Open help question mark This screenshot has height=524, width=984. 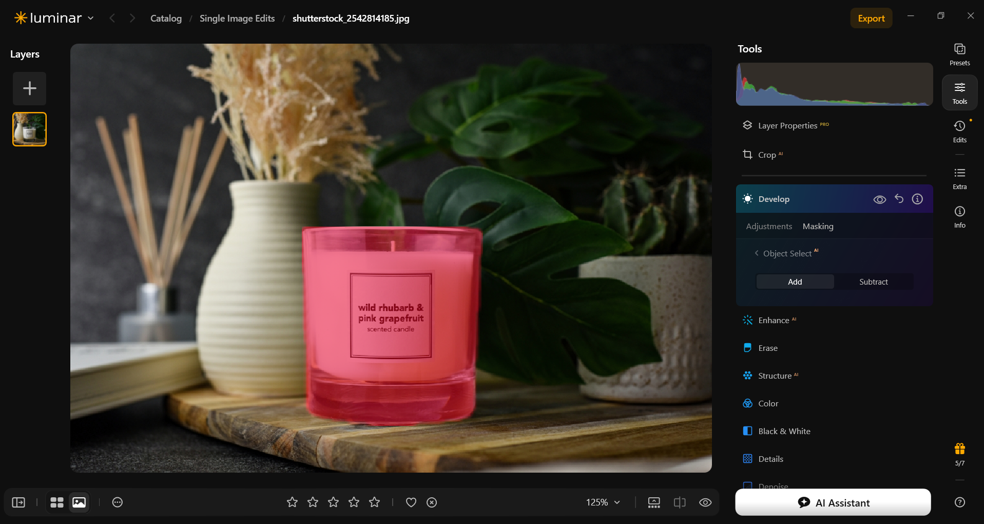959,502
